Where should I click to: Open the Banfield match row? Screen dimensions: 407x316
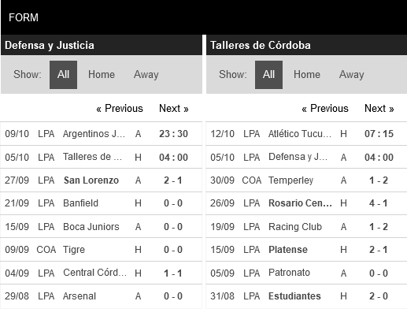tap(101, 203)
